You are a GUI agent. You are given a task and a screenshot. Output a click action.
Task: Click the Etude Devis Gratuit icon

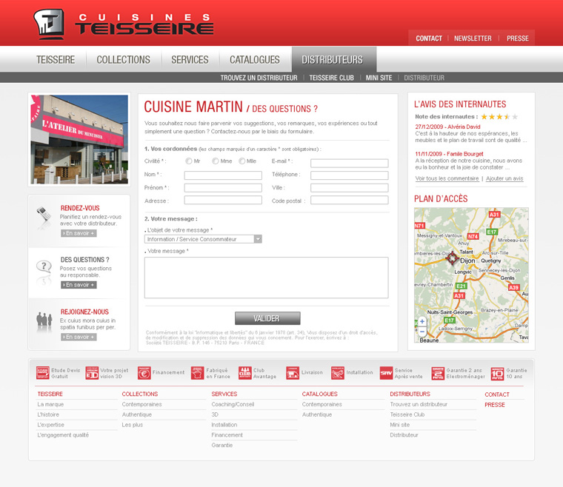click(43, 373)
